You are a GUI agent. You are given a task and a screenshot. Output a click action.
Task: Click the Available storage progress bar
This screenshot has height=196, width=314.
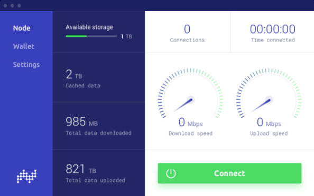91,36
